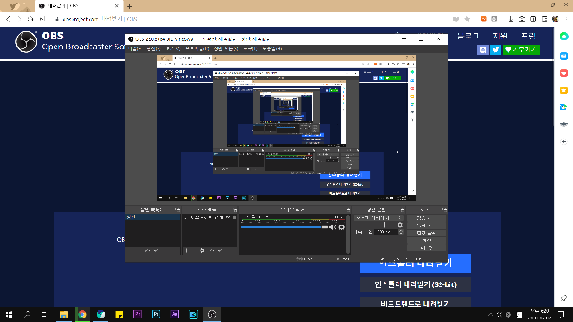Viewport: 573px width, 322px height.
Task: Click the transition duration input field
Action: (386, 233)
